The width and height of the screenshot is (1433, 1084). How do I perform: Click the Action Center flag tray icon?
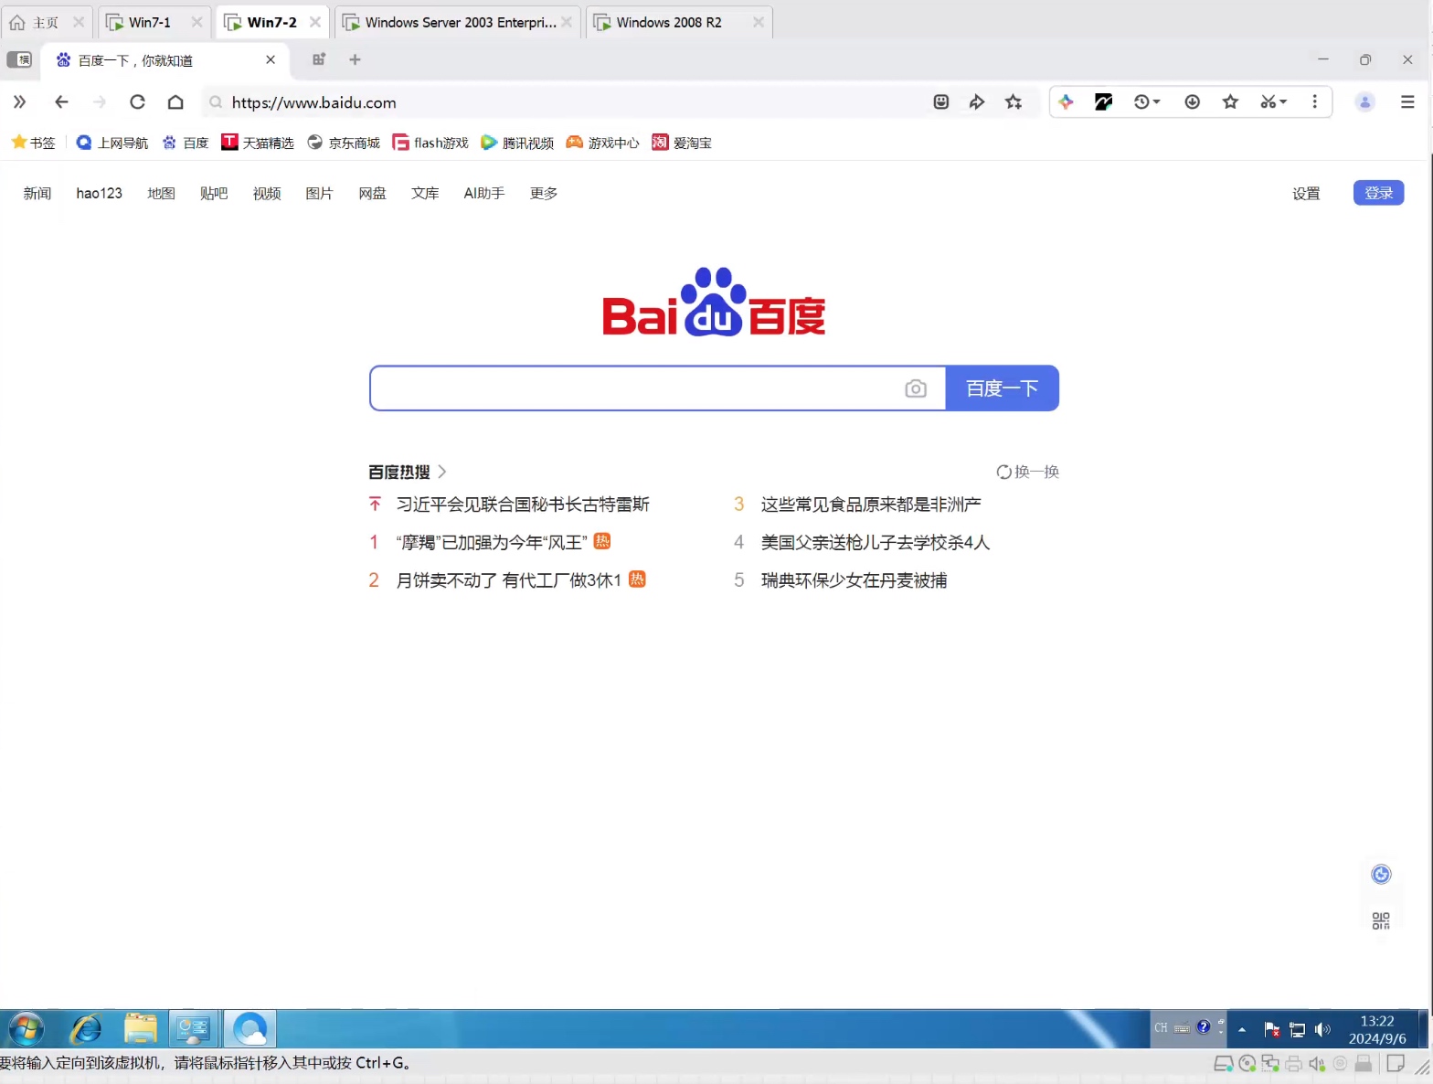(x=1271, y=1029)
